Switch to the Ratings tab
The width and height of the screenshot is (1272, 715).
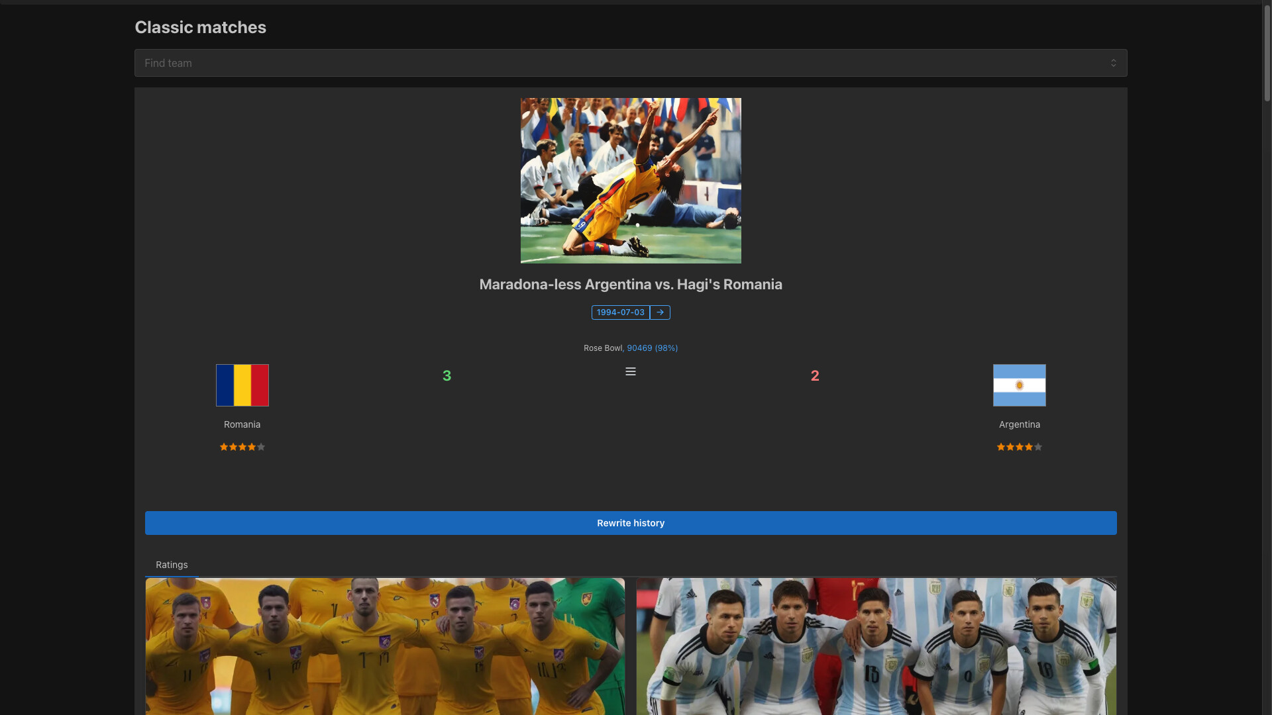click(171, 565)
